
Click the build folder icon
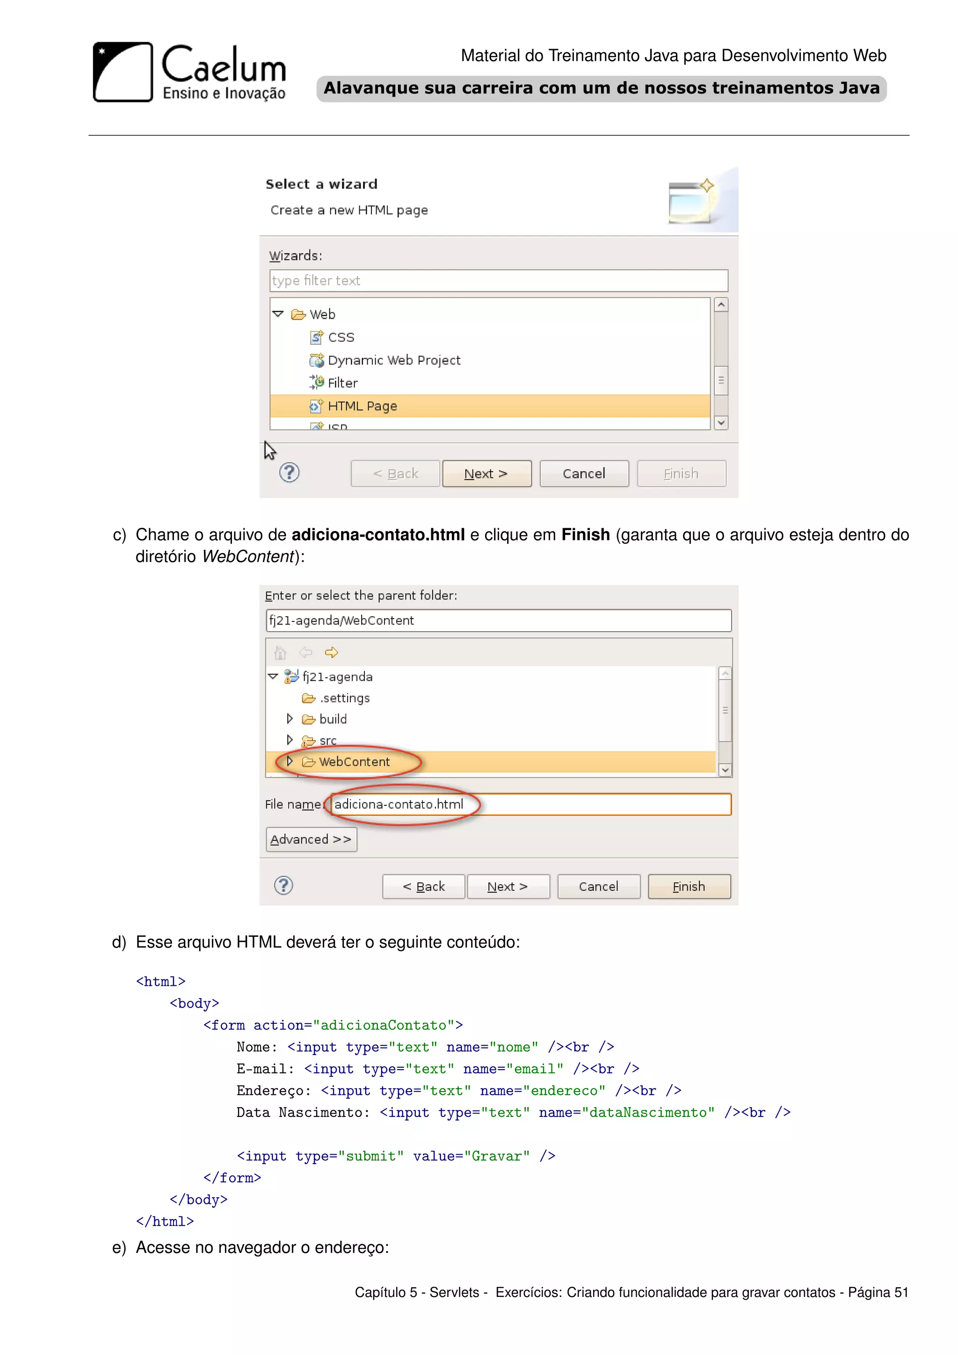click(x=309, y=720)
